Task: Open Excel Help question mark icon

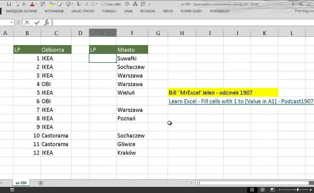Action: [293, 4]
